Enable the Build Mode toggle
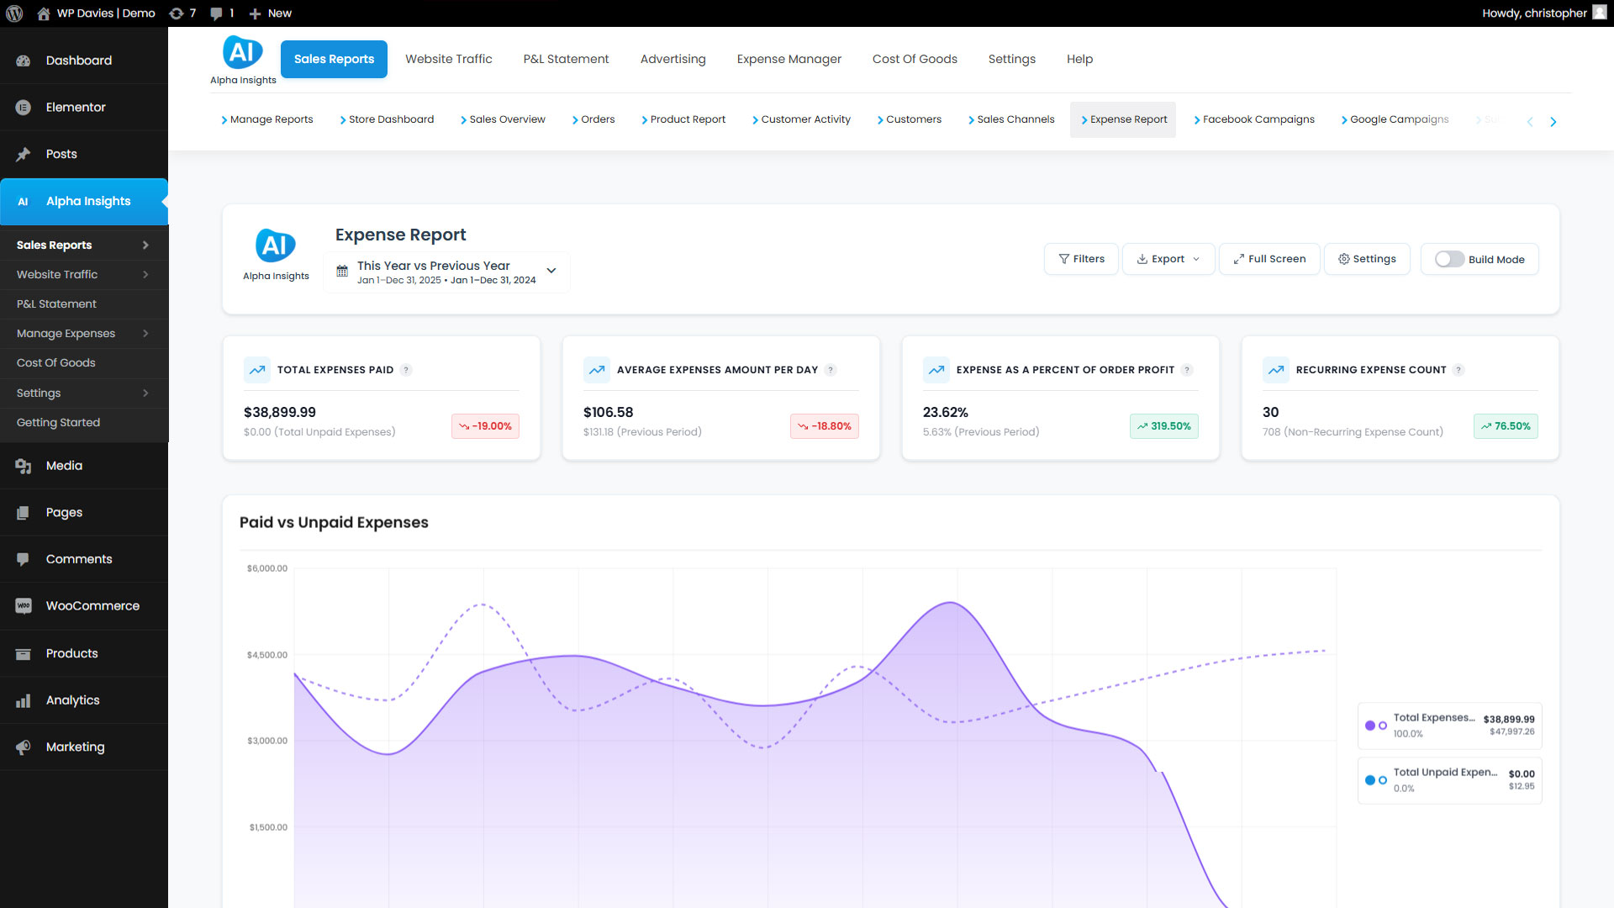 [1449, 260]
